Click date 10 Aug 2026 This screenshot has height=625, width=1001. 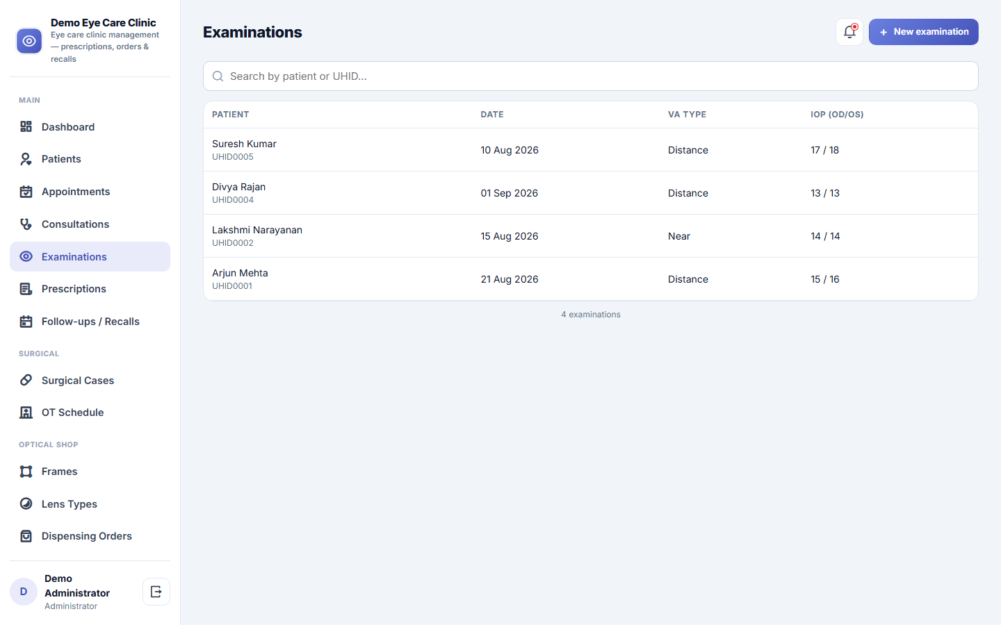coord(510,150)
